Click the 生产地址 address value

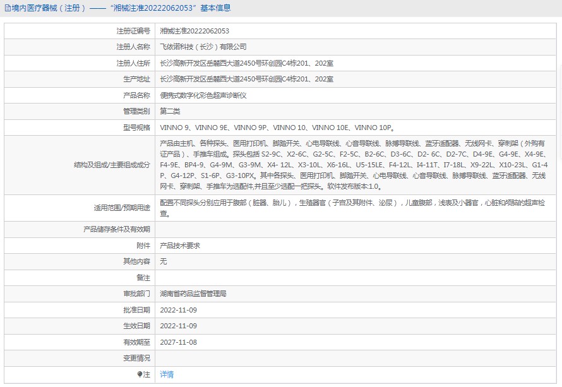coord(247,79)
